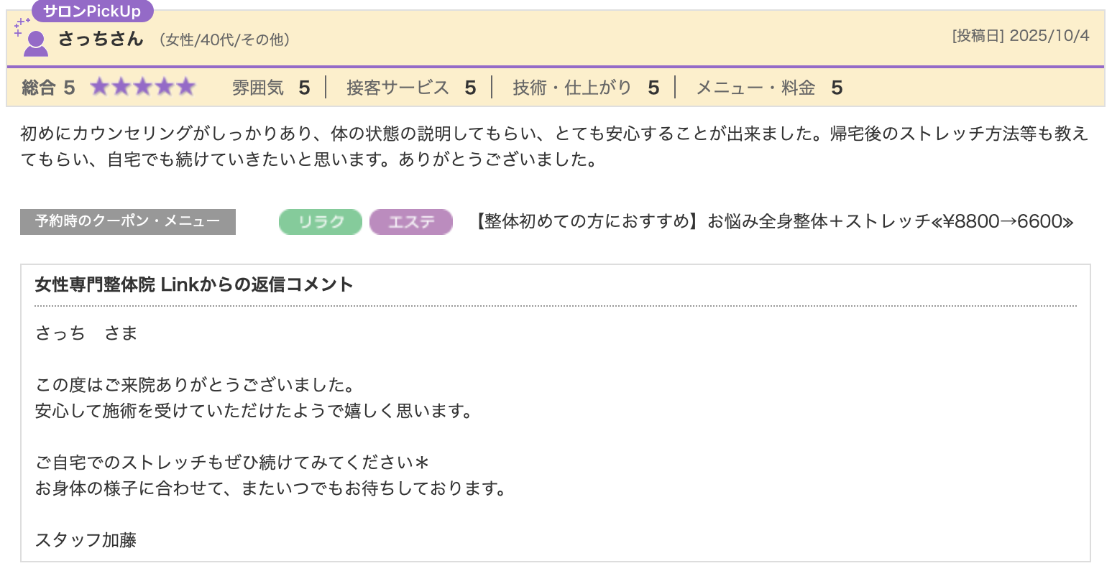This screenshot has height=571, width=1112.
Task: Click the 女性専門整体院 Linkからの返信コメント heading
Action: (194, 284)
